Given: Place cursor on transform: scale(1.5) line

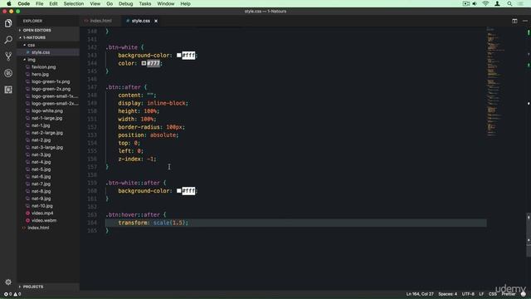Looking at the screenshot, I should tap(295, 223).
